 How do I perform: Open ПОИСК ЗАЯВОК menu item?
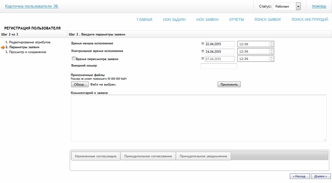point(267,20)
